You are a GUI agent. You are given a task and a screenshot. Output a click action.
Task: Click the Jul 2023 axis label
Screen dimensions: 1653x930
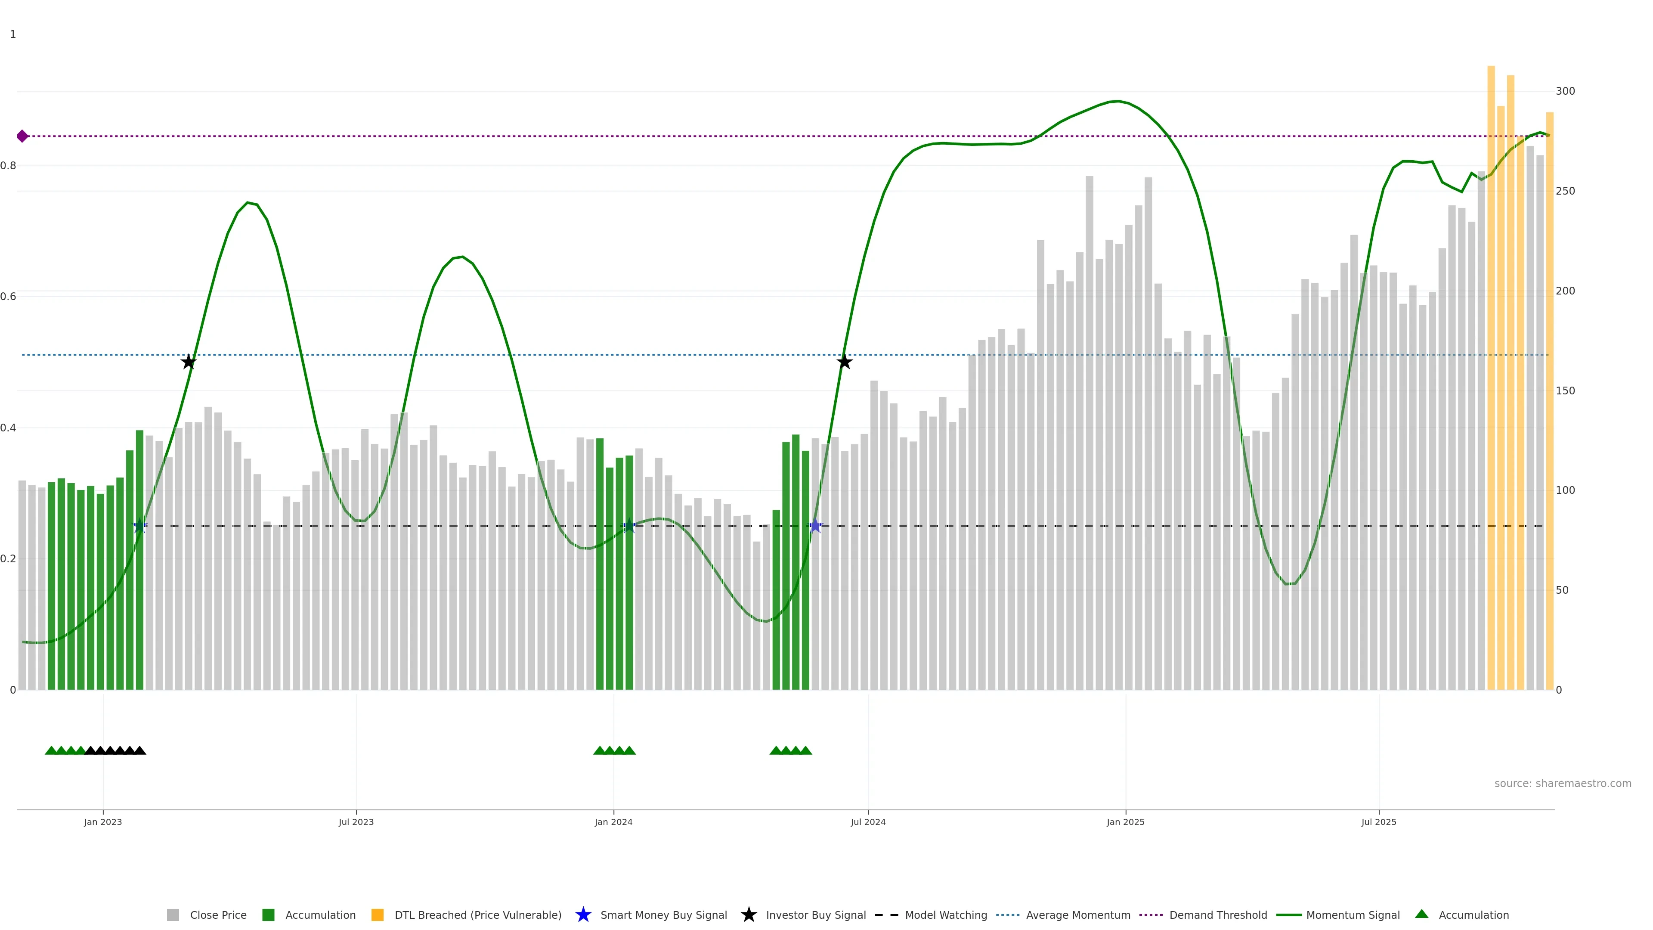(356, 822)
